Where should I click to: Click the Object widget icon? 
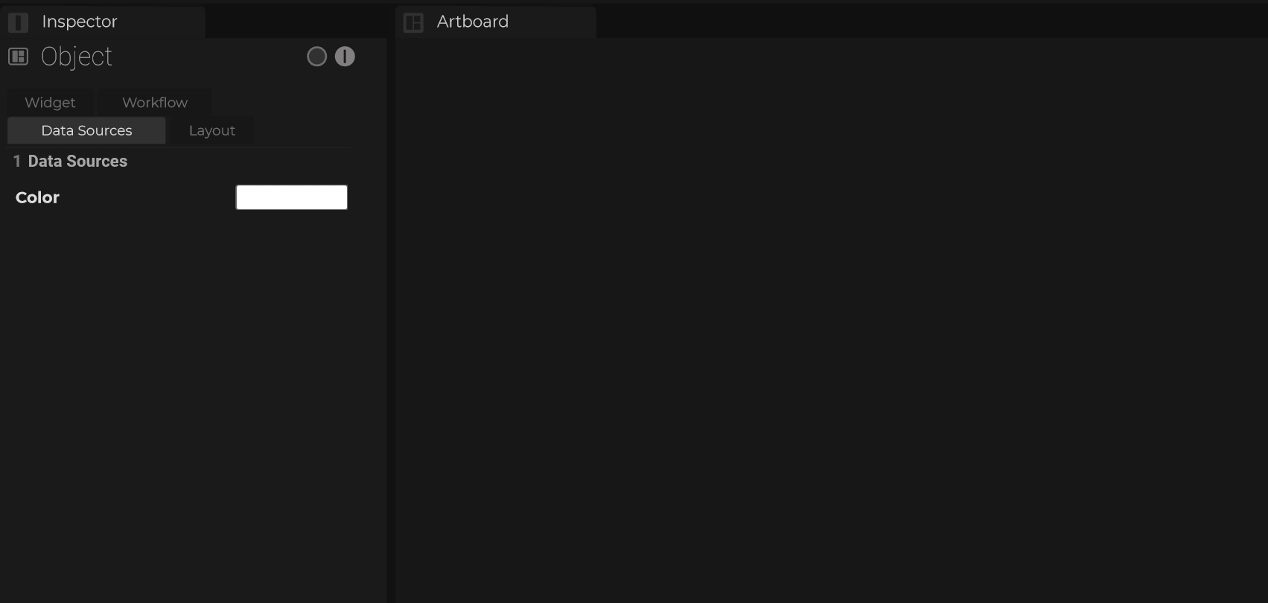click(19, 57)
